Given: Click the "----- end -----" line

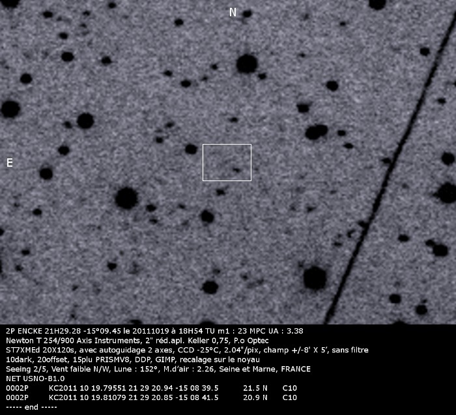Looking at the screenshot, I should 31,407.
